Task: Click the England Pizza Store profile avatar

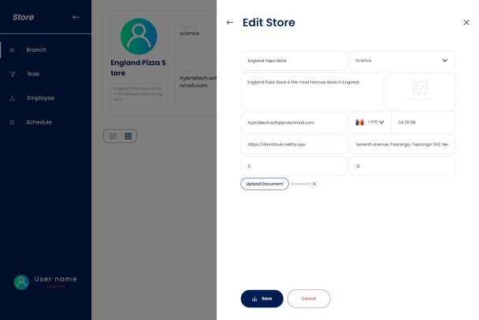Action: [139, 37]
